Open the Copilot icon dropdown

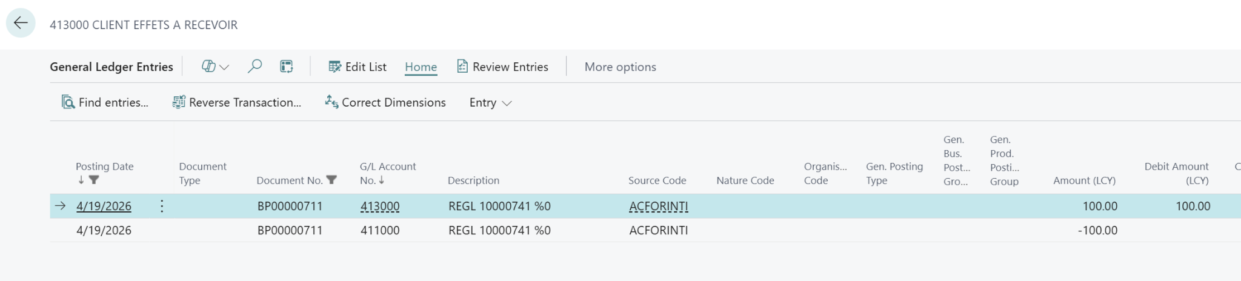click(215, 67)
